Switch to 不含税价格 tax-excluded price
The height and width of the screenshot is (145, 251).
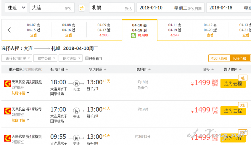(x=219, y=59)
